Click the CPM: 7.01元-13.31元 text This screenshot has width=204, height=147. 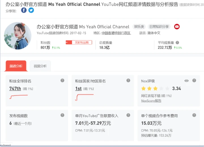pos(90,131)
